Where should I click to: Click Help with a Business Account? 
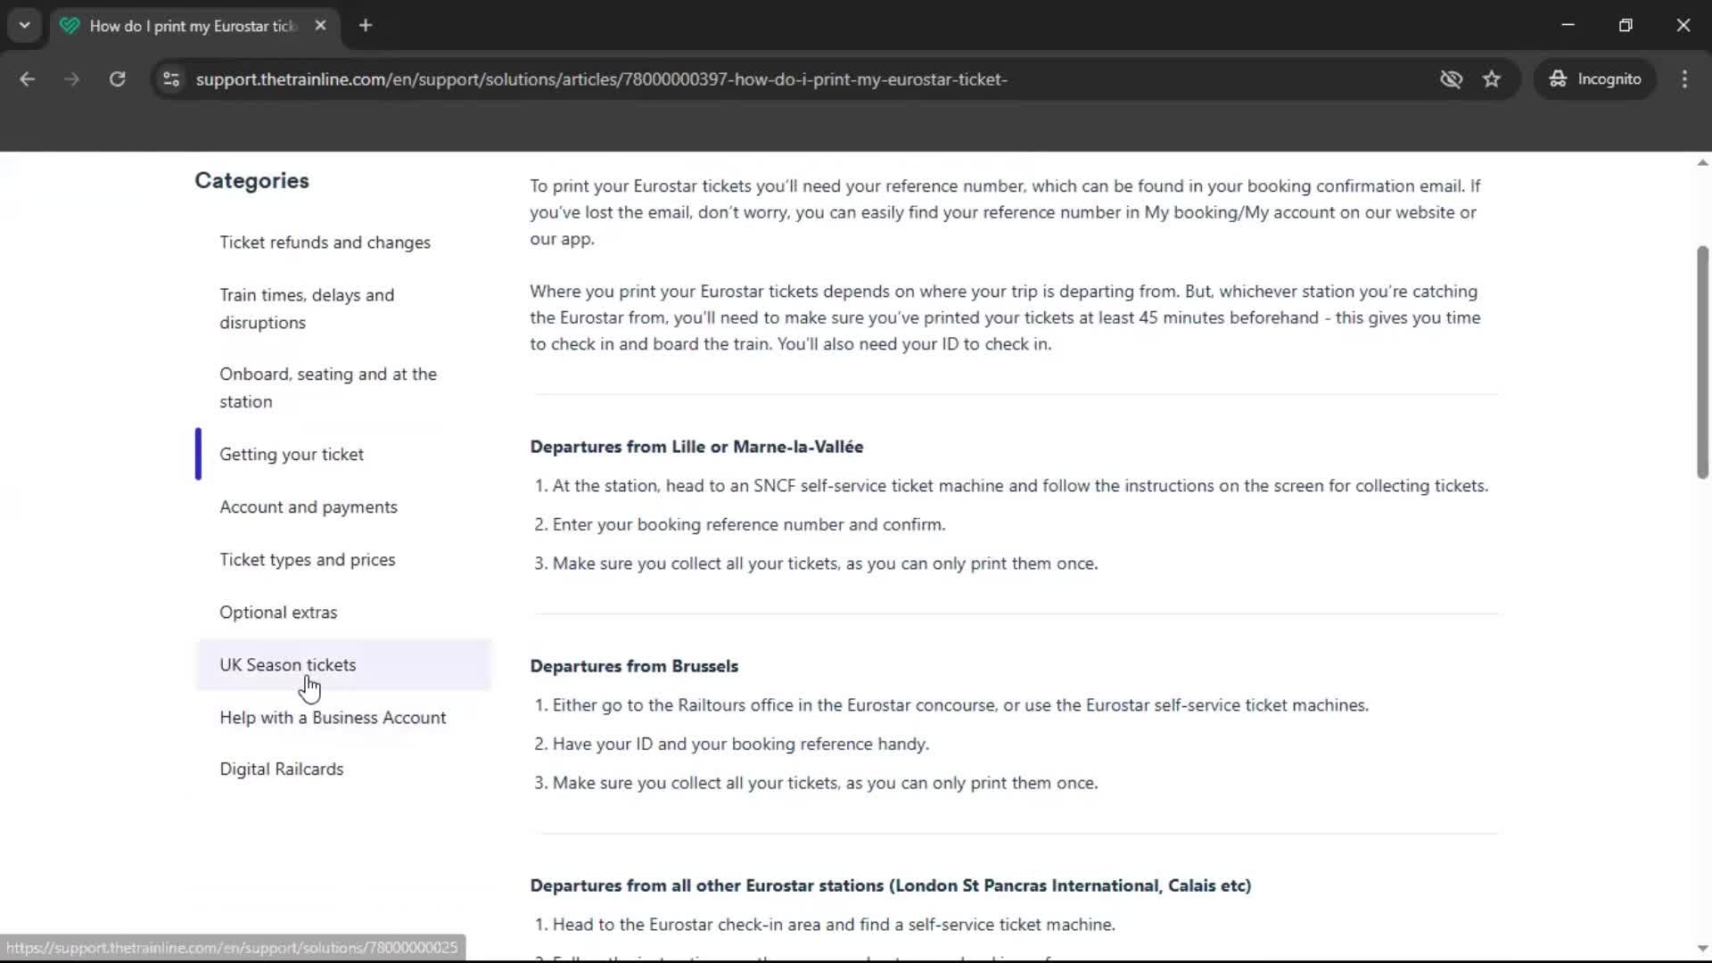333,717
